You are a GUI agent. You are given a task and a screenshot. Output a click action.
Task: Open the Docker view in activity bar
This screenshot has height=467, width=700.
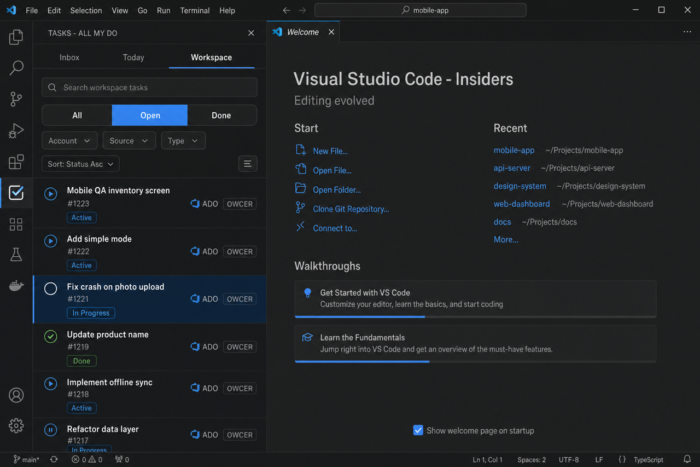coord(16,285)
